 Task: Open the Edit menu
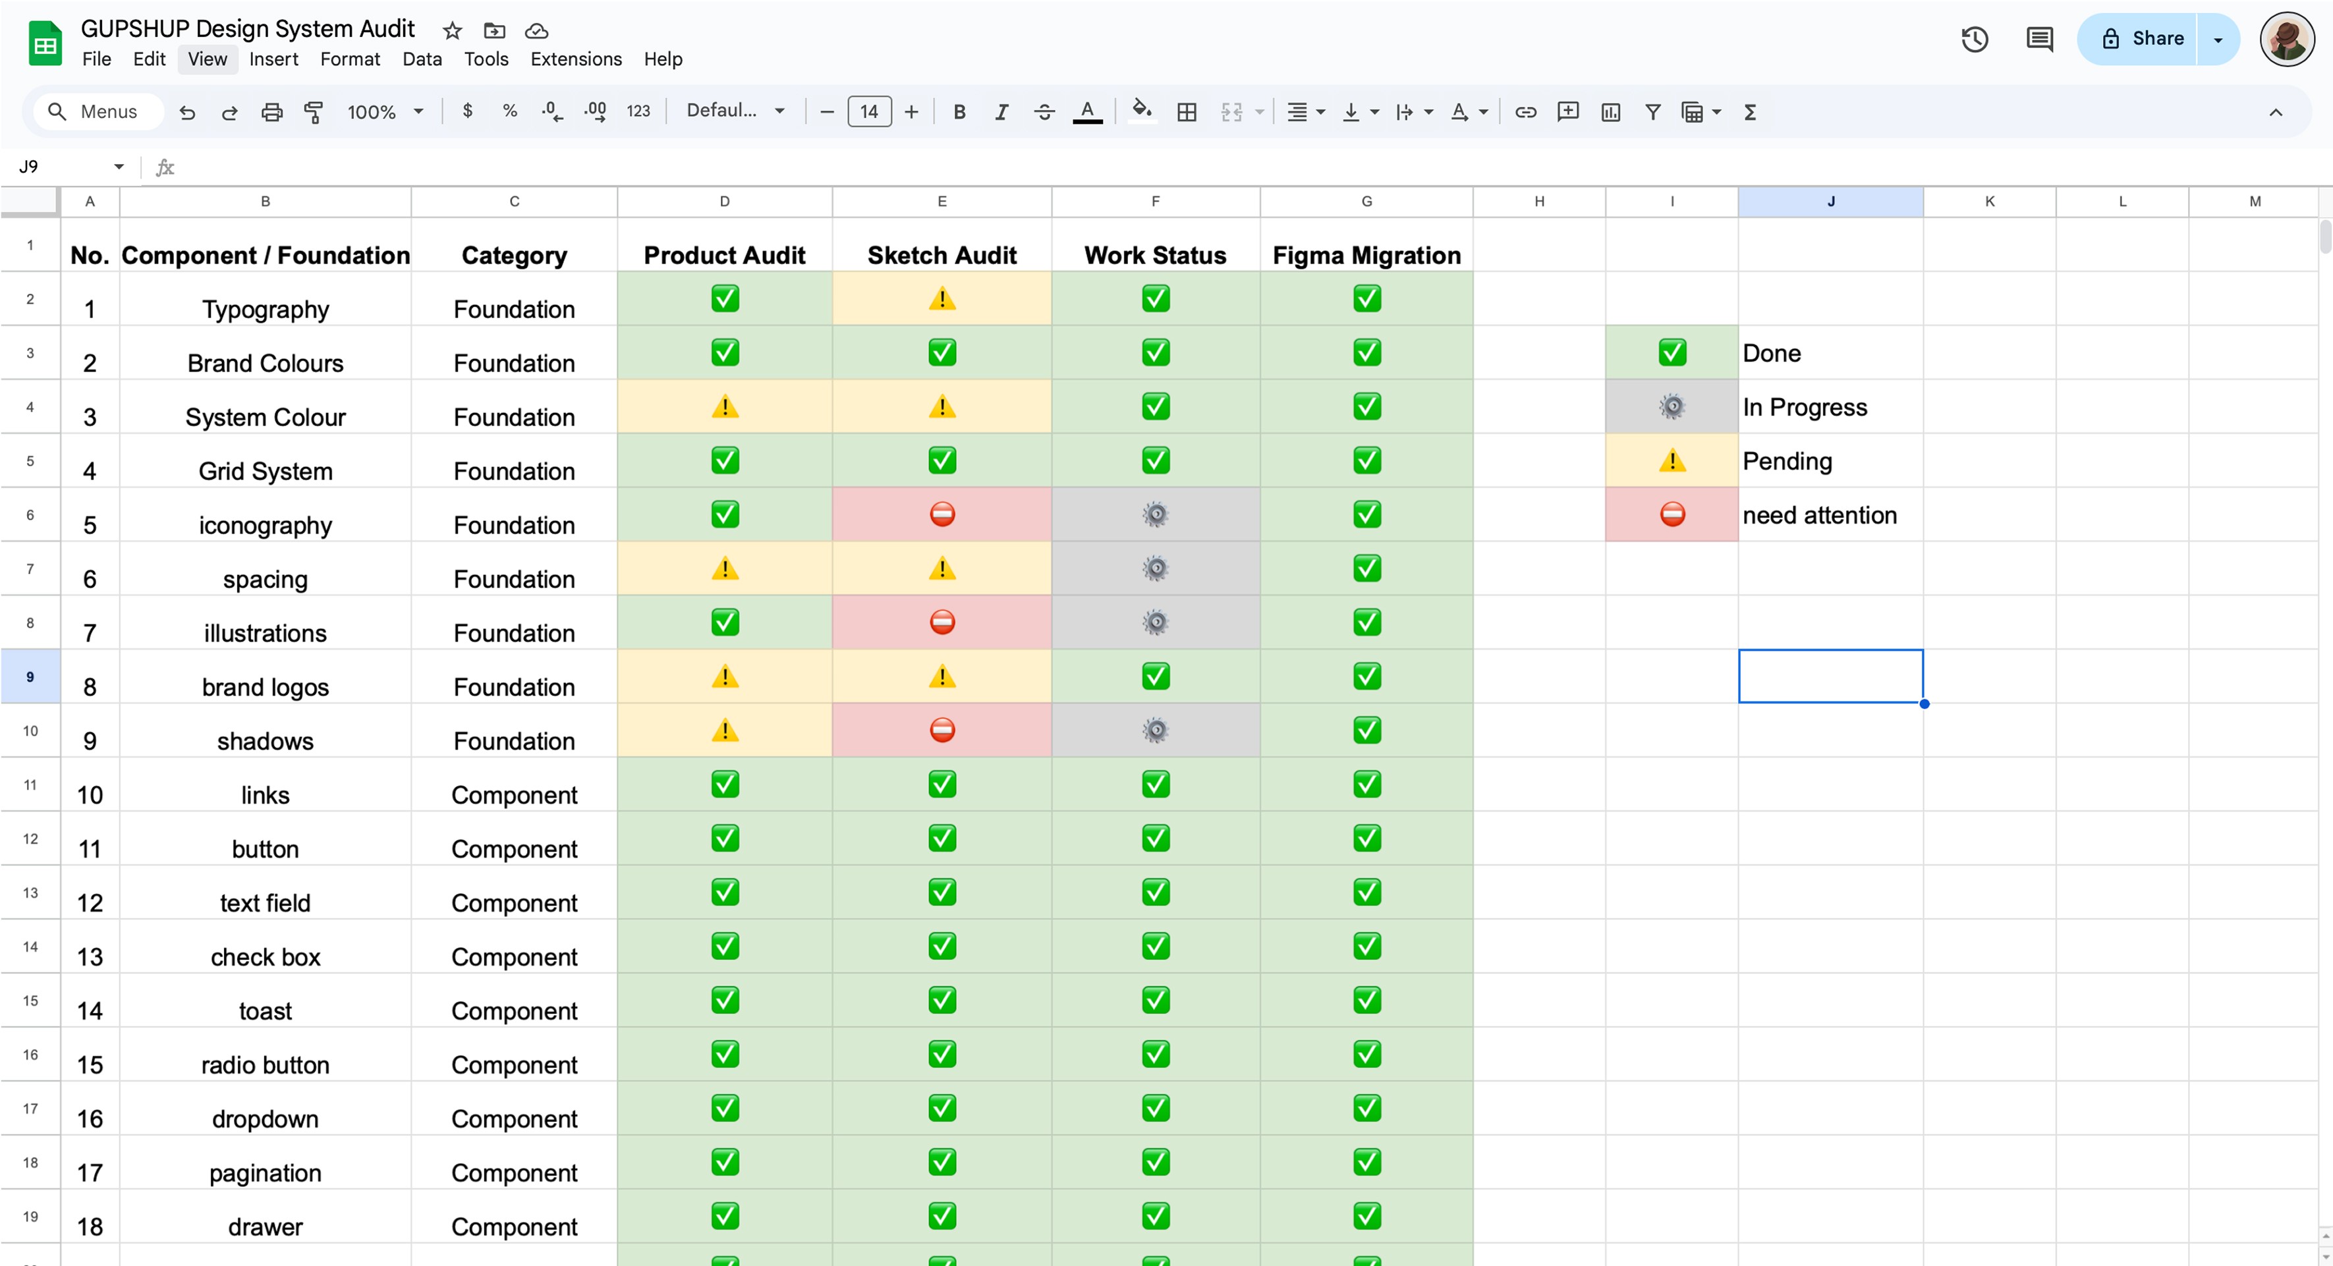click(150, 59)
